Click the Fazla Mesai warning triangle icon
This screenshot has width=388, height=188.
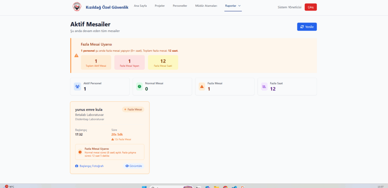pos(202,86)
